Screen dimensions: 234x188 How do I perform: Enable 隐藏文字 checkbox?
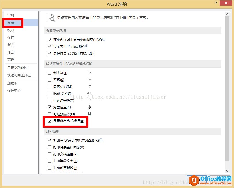tap(50, 93)
